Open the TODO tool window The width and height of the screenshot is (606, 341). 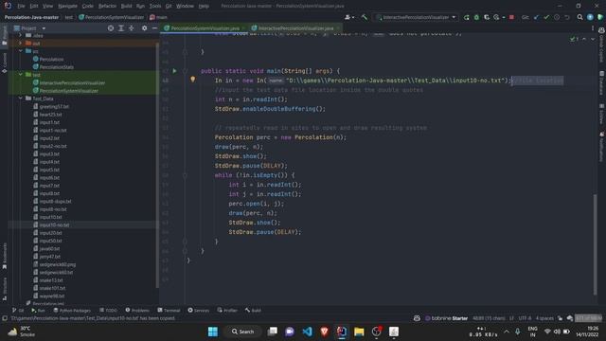pos(108,310)
